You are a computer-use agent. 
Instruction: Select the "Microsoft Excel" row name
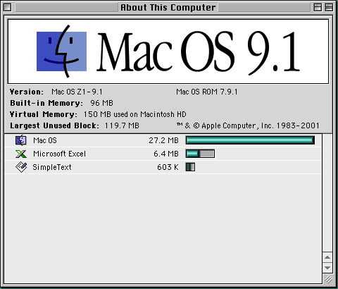point(60,154)
